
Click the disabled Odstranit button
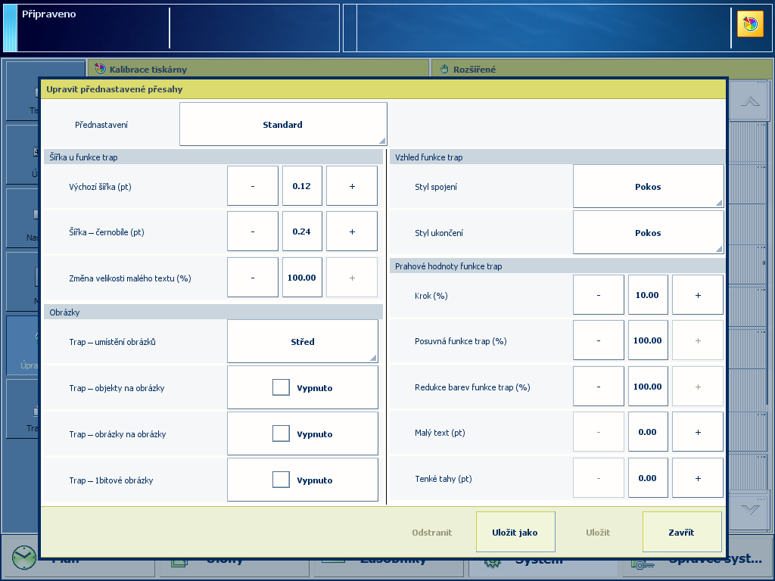(x=432, y=533)
